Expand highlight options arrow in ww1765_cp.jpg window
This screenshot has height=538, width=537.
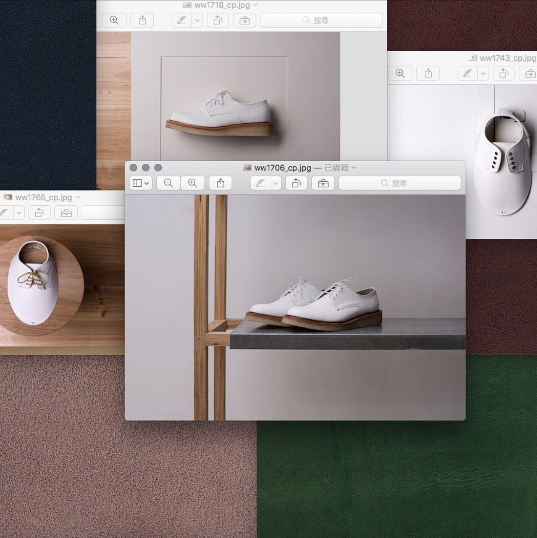coord(19,213)
